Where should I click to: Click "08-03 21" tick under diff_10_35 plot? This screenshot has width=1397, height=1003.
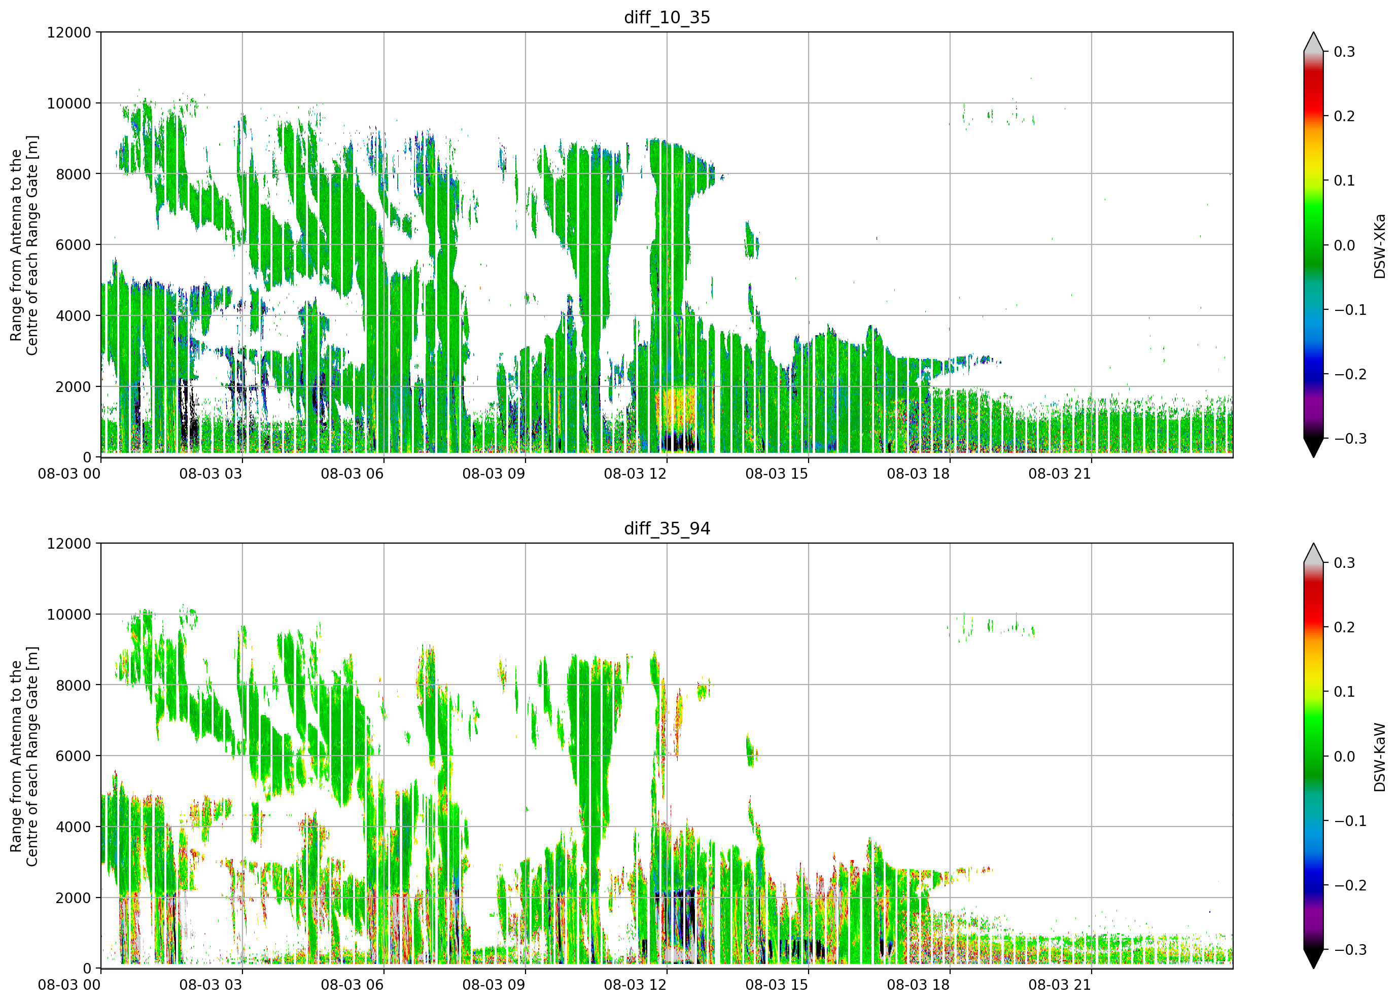pyautogui.click(x=1060, y=474)
